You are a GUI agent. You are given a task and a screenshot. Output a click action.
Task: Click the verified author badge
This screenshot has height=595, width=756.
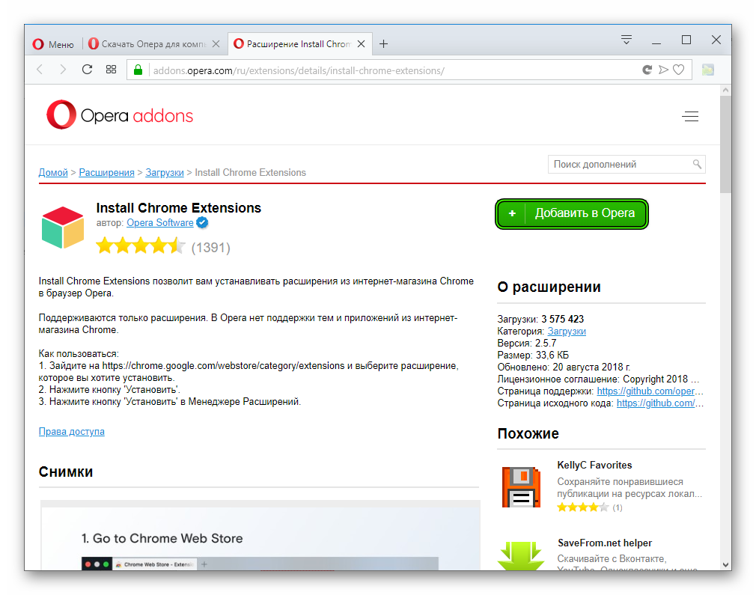point(202,223)
